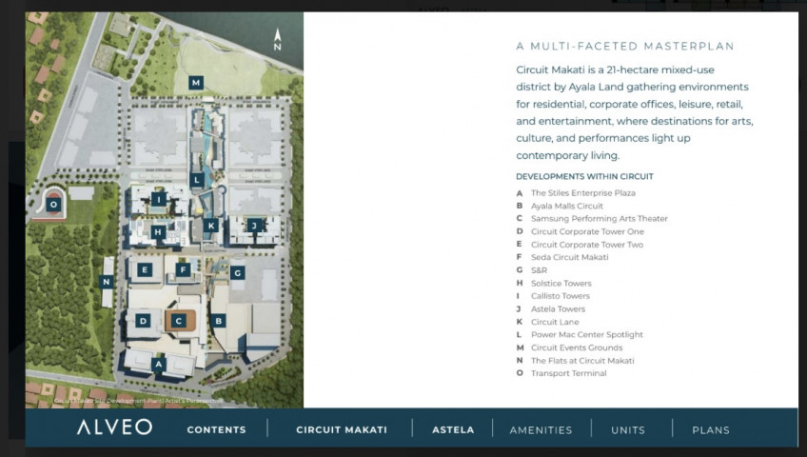Switch to the PLANS tab
This screenshot has width=807, height=457.
point(711,429)
